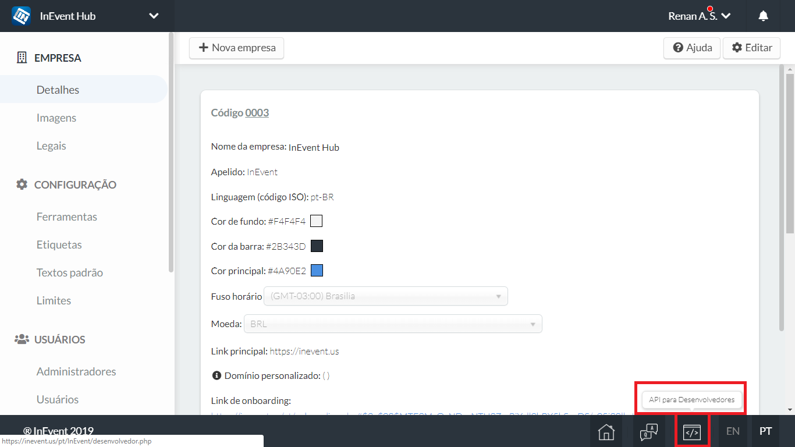Open Ferramentas in the sidebar

pos(67,217)
